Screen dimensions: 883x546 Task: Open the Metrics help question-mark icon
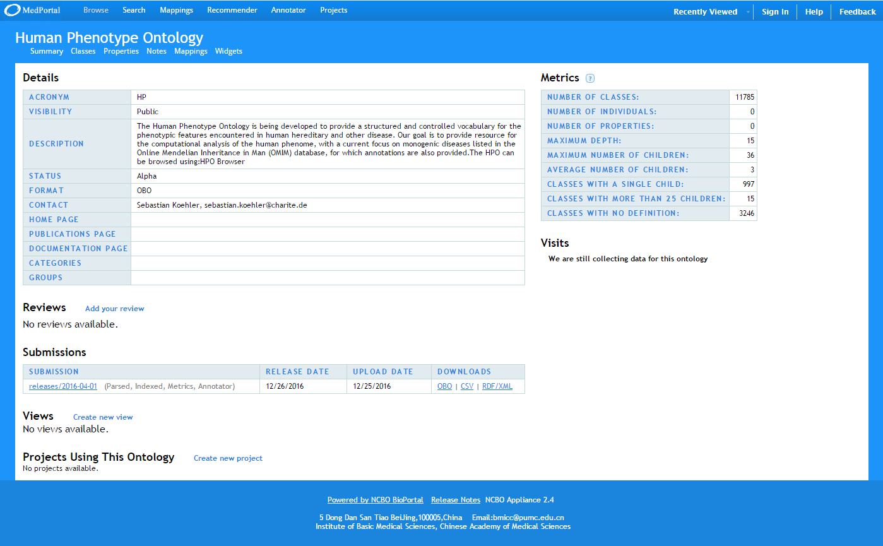point(590,78)
